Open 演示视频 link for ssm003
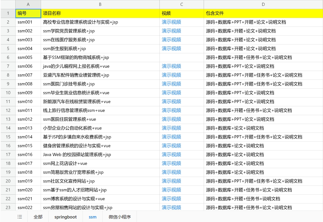This screenshot has height=222, width=323. click(x=171, y=40)
